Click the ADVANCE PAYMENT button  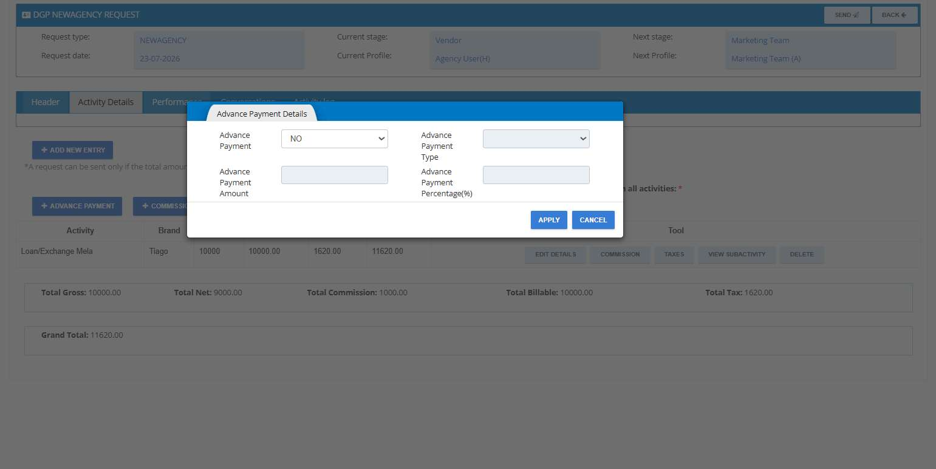click(x=77, y=206)
